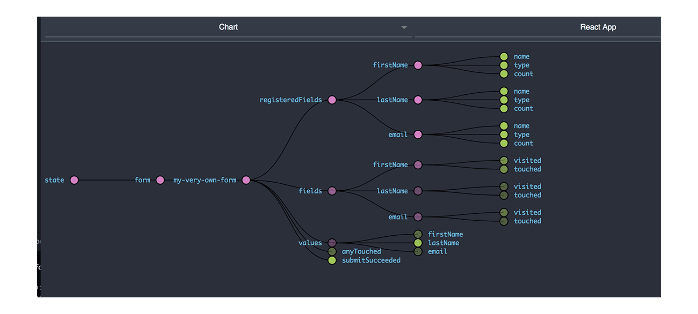The height and width of the screenshot is (314, 698).
Task: Toggle email node under fields
Action: 418,217
